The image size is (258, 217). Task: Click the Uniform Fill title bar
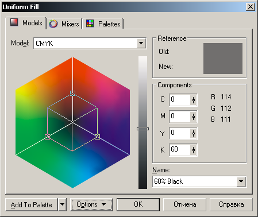(x=122, y=7)
